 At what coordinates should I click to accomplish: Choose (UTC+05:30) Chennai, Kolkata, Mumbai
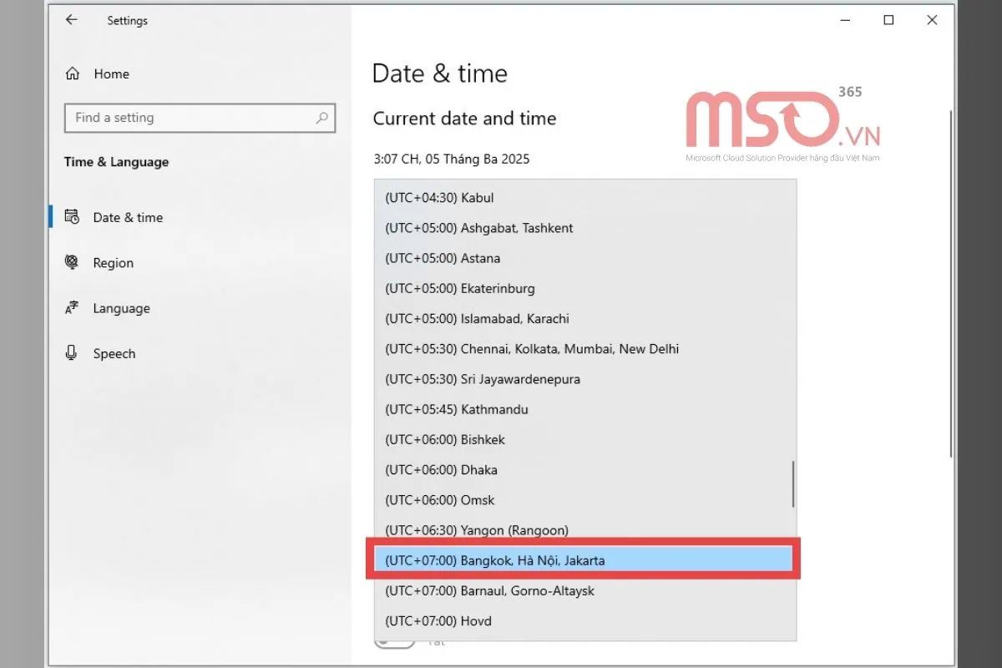click(x=530, y=349)
